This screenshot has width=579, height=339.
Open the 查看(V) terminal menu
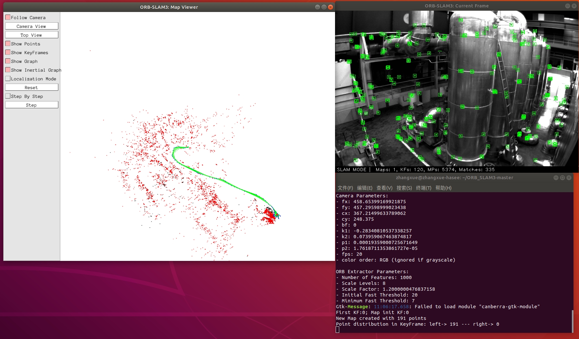[x=384, y=188]
